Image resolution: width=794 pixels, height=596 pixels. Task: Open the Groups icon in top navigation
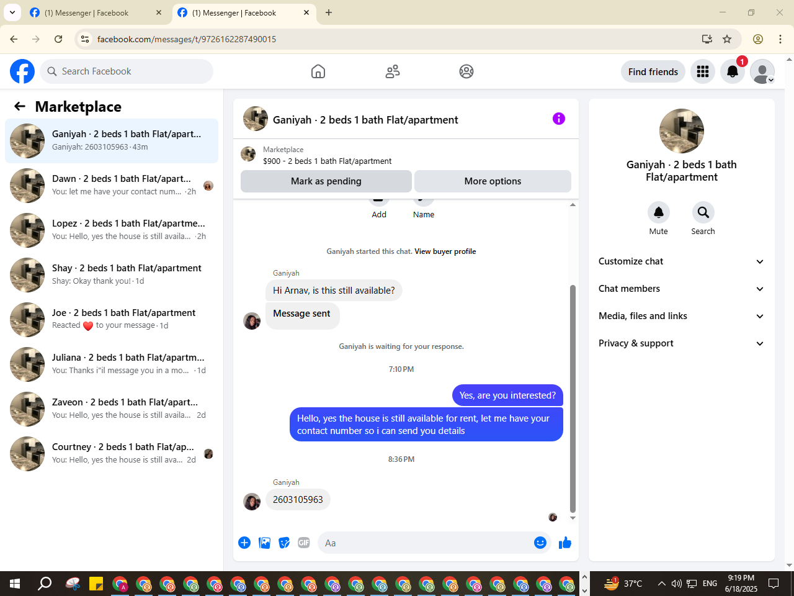(466, 71)
